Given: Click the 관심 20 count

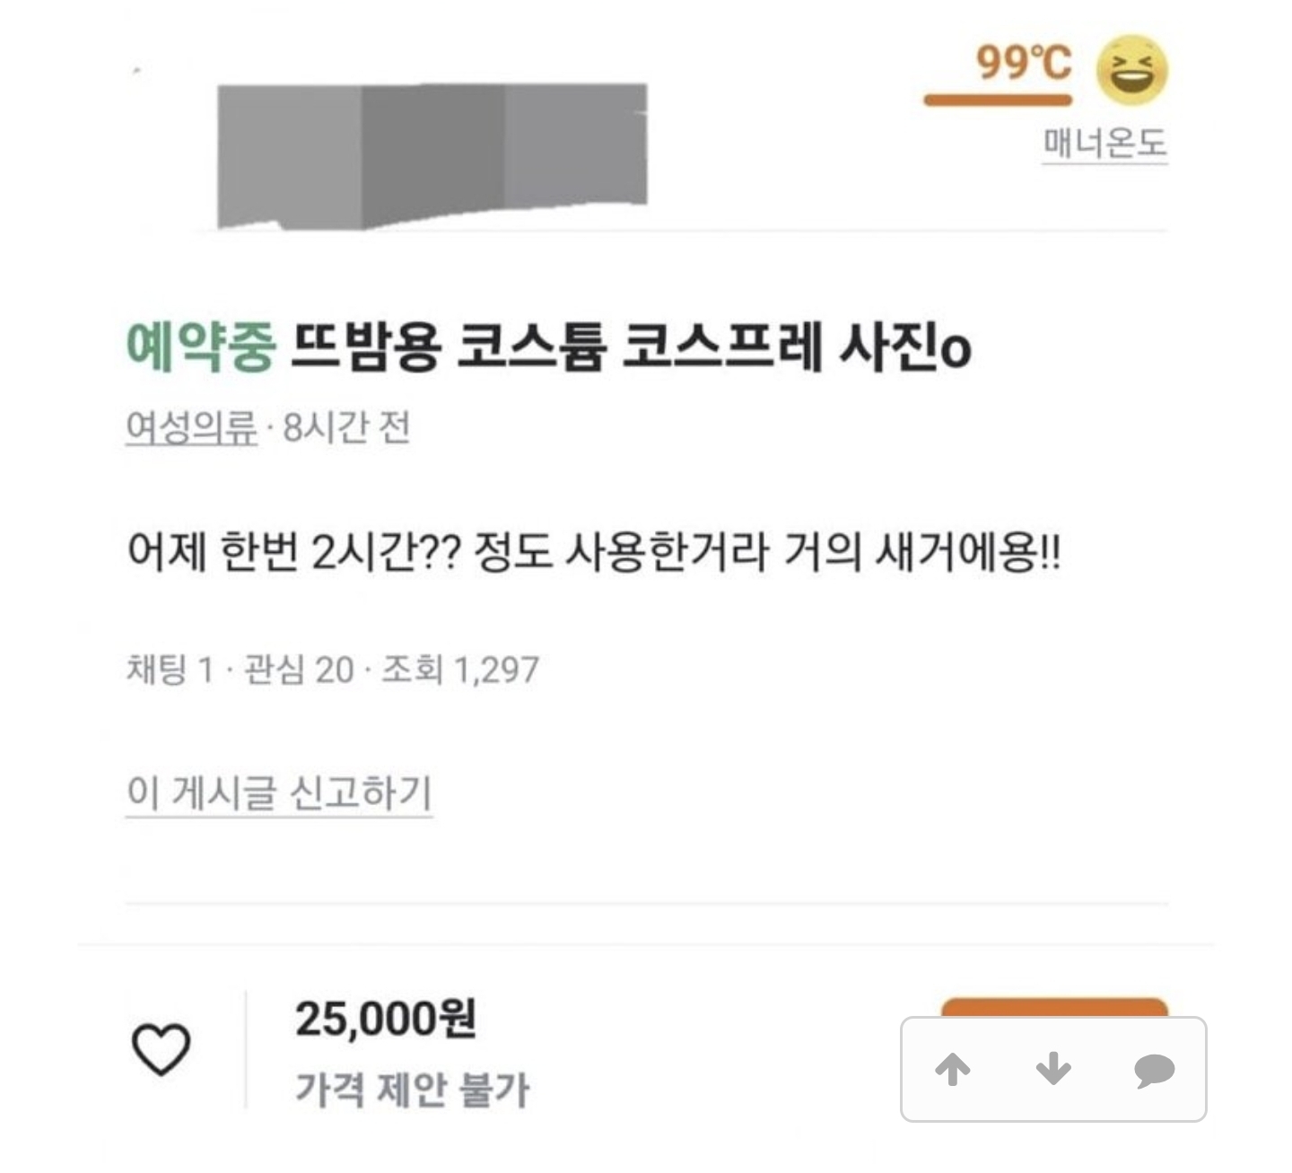Looking at the screenshot, I should click(x=299, y=670).
